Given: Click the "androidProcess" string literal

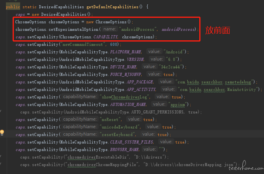Looking at the screenshot, I should (138, 29).
